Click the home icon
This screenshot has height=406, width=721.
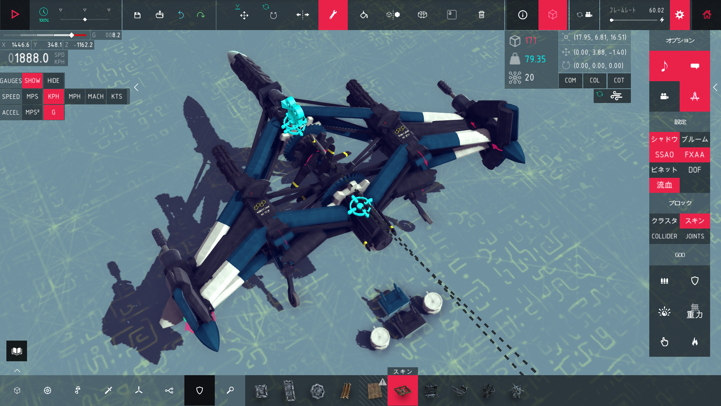tap(707, 15)
